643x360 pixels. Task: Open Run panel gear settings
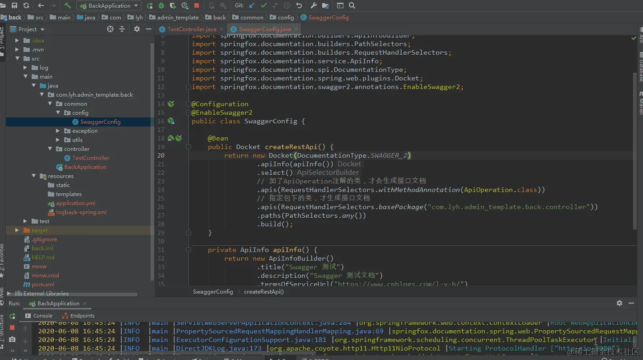coord(620,303)
